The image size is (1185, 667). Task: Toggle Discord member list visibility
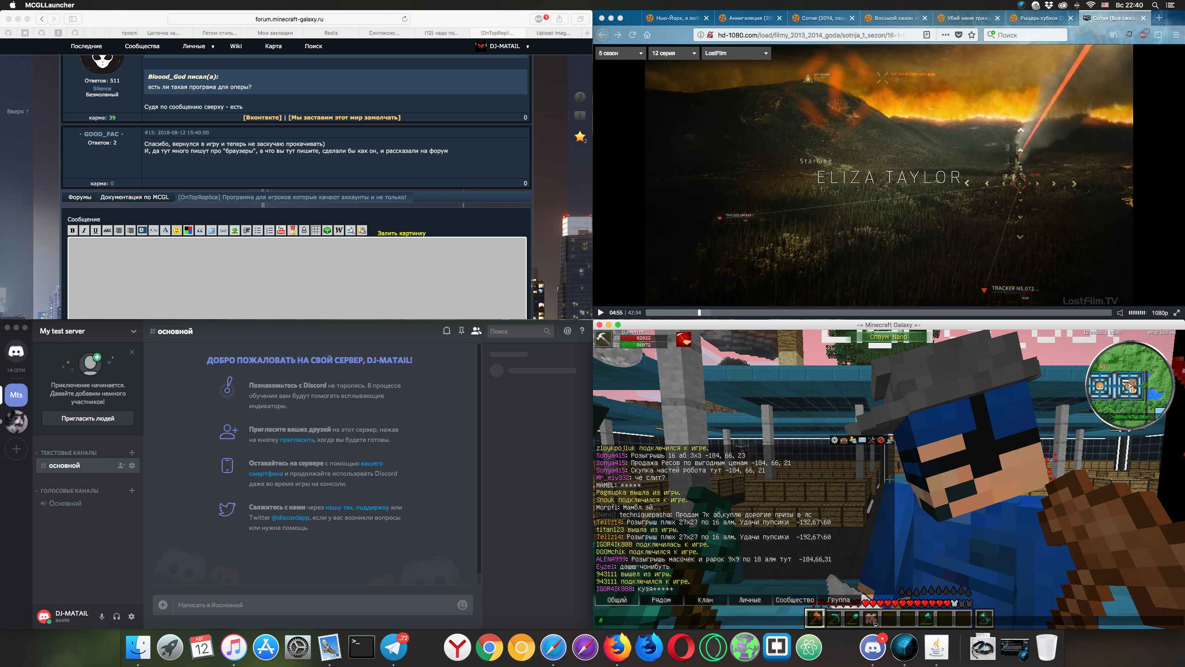coord(476,331)
